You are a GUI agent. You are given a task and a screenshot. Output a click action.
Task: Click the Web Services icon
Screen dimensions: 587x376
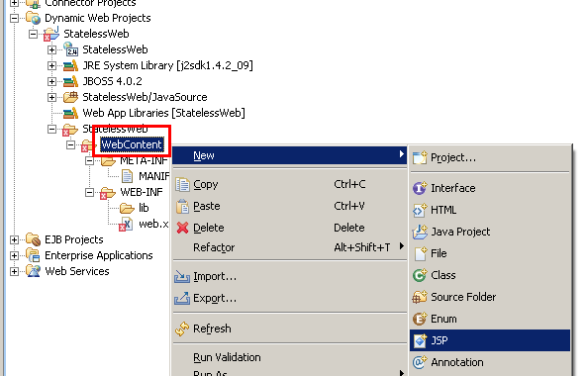coord(33,271)
